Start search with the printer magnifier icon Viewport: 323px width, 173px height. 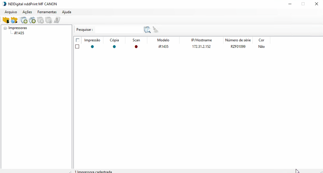tap(147, 30)
